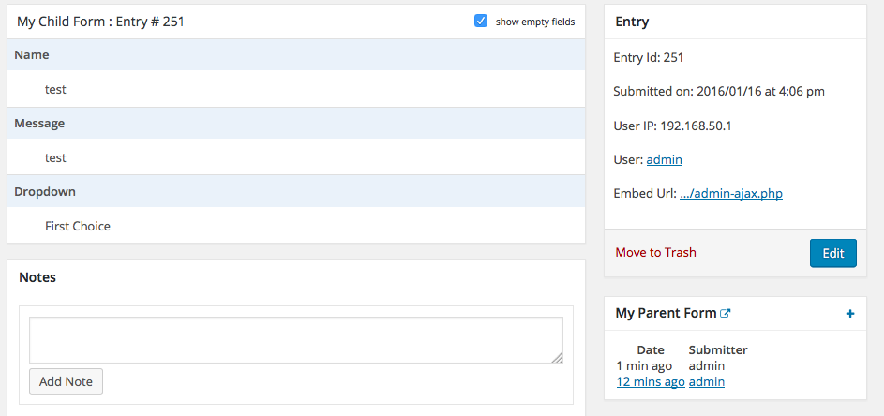The width and height of the screenshot is (884, 416).
Task: Click inside the Notes text area
Action: point(296,340)
